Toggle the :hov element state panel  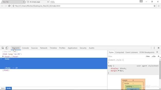click(x=148, y=56)
